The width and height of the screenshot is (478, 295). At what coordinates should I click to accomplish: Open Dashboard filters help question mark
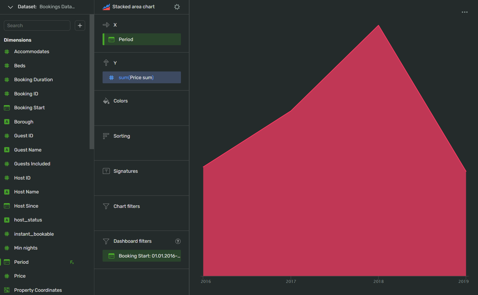coord(178,241)
